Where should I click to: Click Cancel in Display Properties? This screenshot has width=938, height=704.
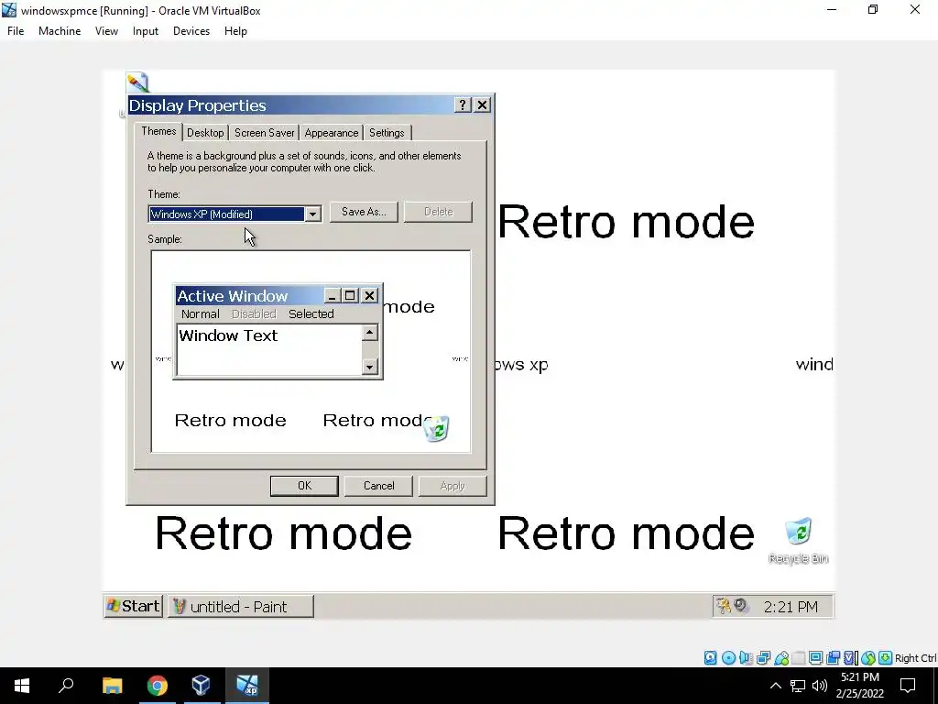pyautogui.click(x=378, y=486)
